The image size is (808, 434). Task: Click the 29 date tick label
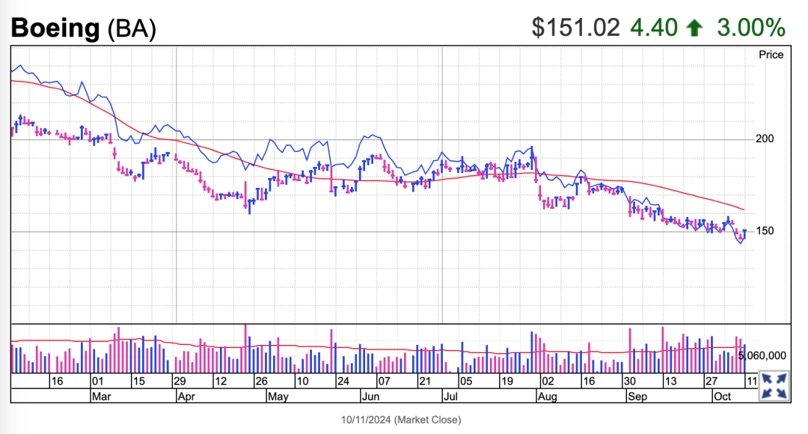[180, 382]
